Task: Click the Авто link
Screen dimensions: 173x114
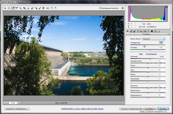Action: pyautogui.click(x=141, y=54)
